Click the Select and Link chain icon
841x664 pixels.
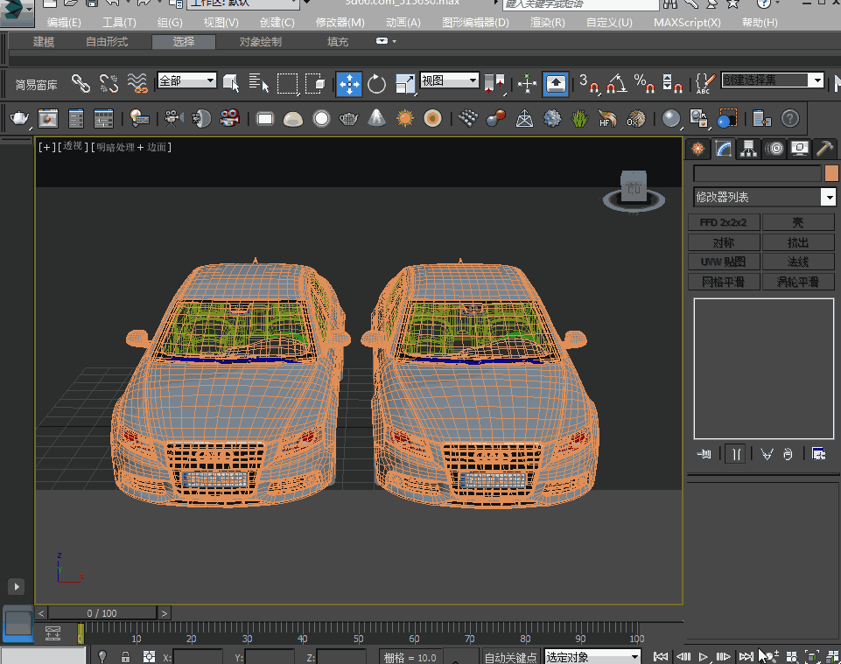(x=81, y=84)
